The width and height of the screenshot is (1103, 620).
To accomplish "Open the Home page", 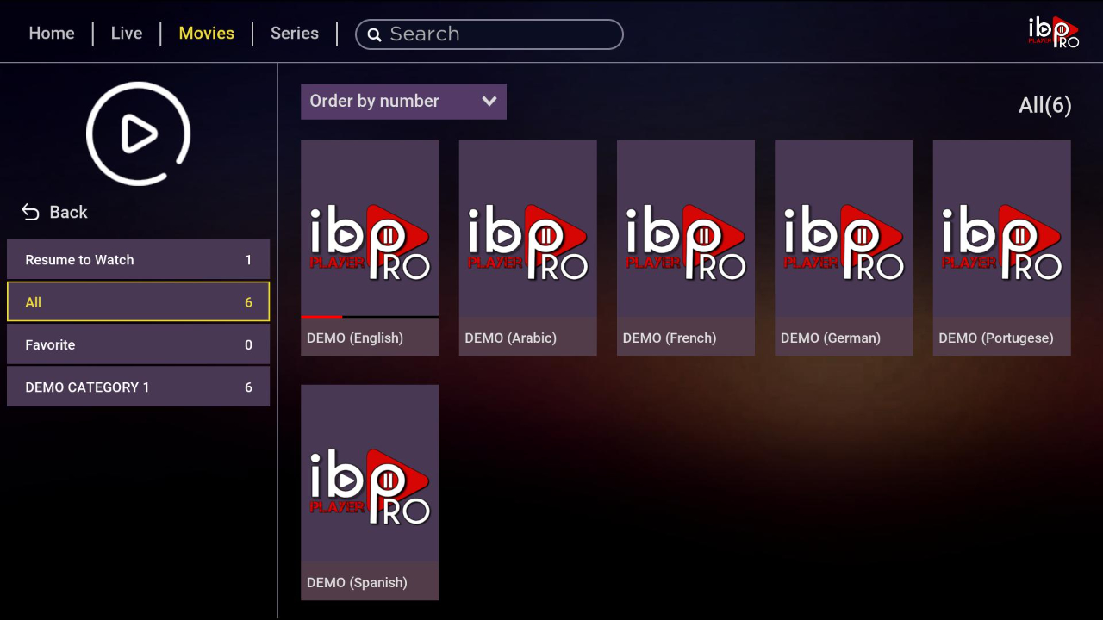I will click(51, 33).
